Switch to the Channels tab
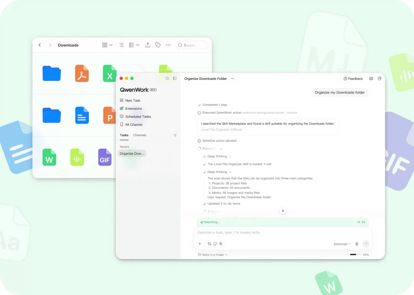This screenshot has width=414, height=295. (x=140, y=135)
